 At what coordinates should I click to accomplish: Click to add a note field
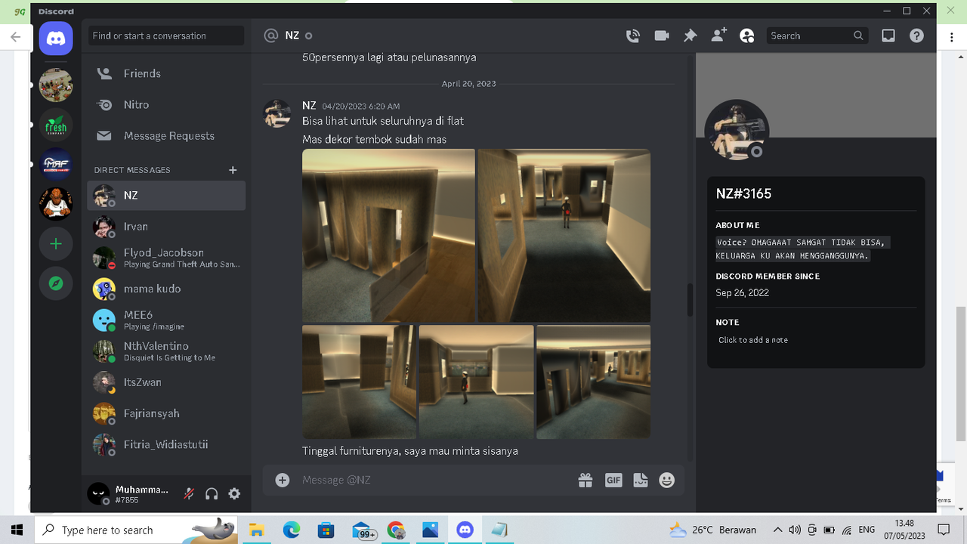[x=816, y=340]
